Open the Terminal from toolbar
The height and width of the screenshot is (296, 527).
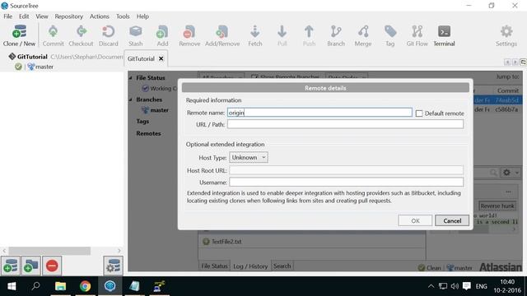[x=444, y=35]
